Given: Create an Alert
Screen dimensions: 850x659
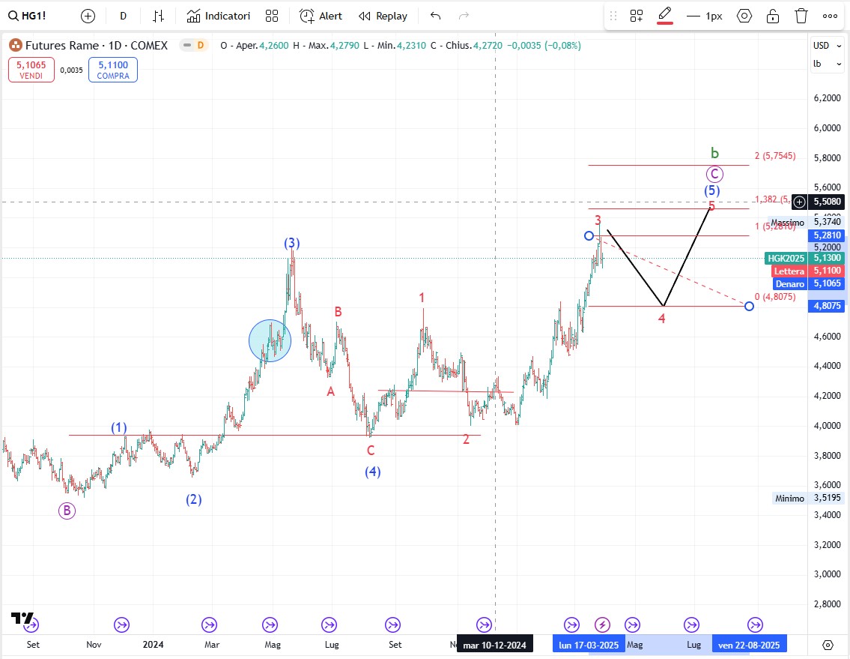Looking at the screenshot, I should (x=321, y=16).
